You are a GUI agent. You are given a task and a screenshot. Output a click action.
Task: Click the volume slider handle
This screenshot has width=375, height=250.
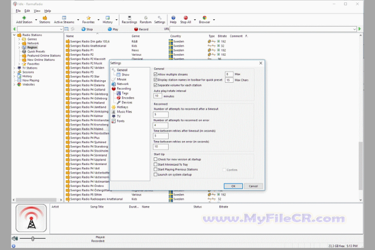click(33, 239)
